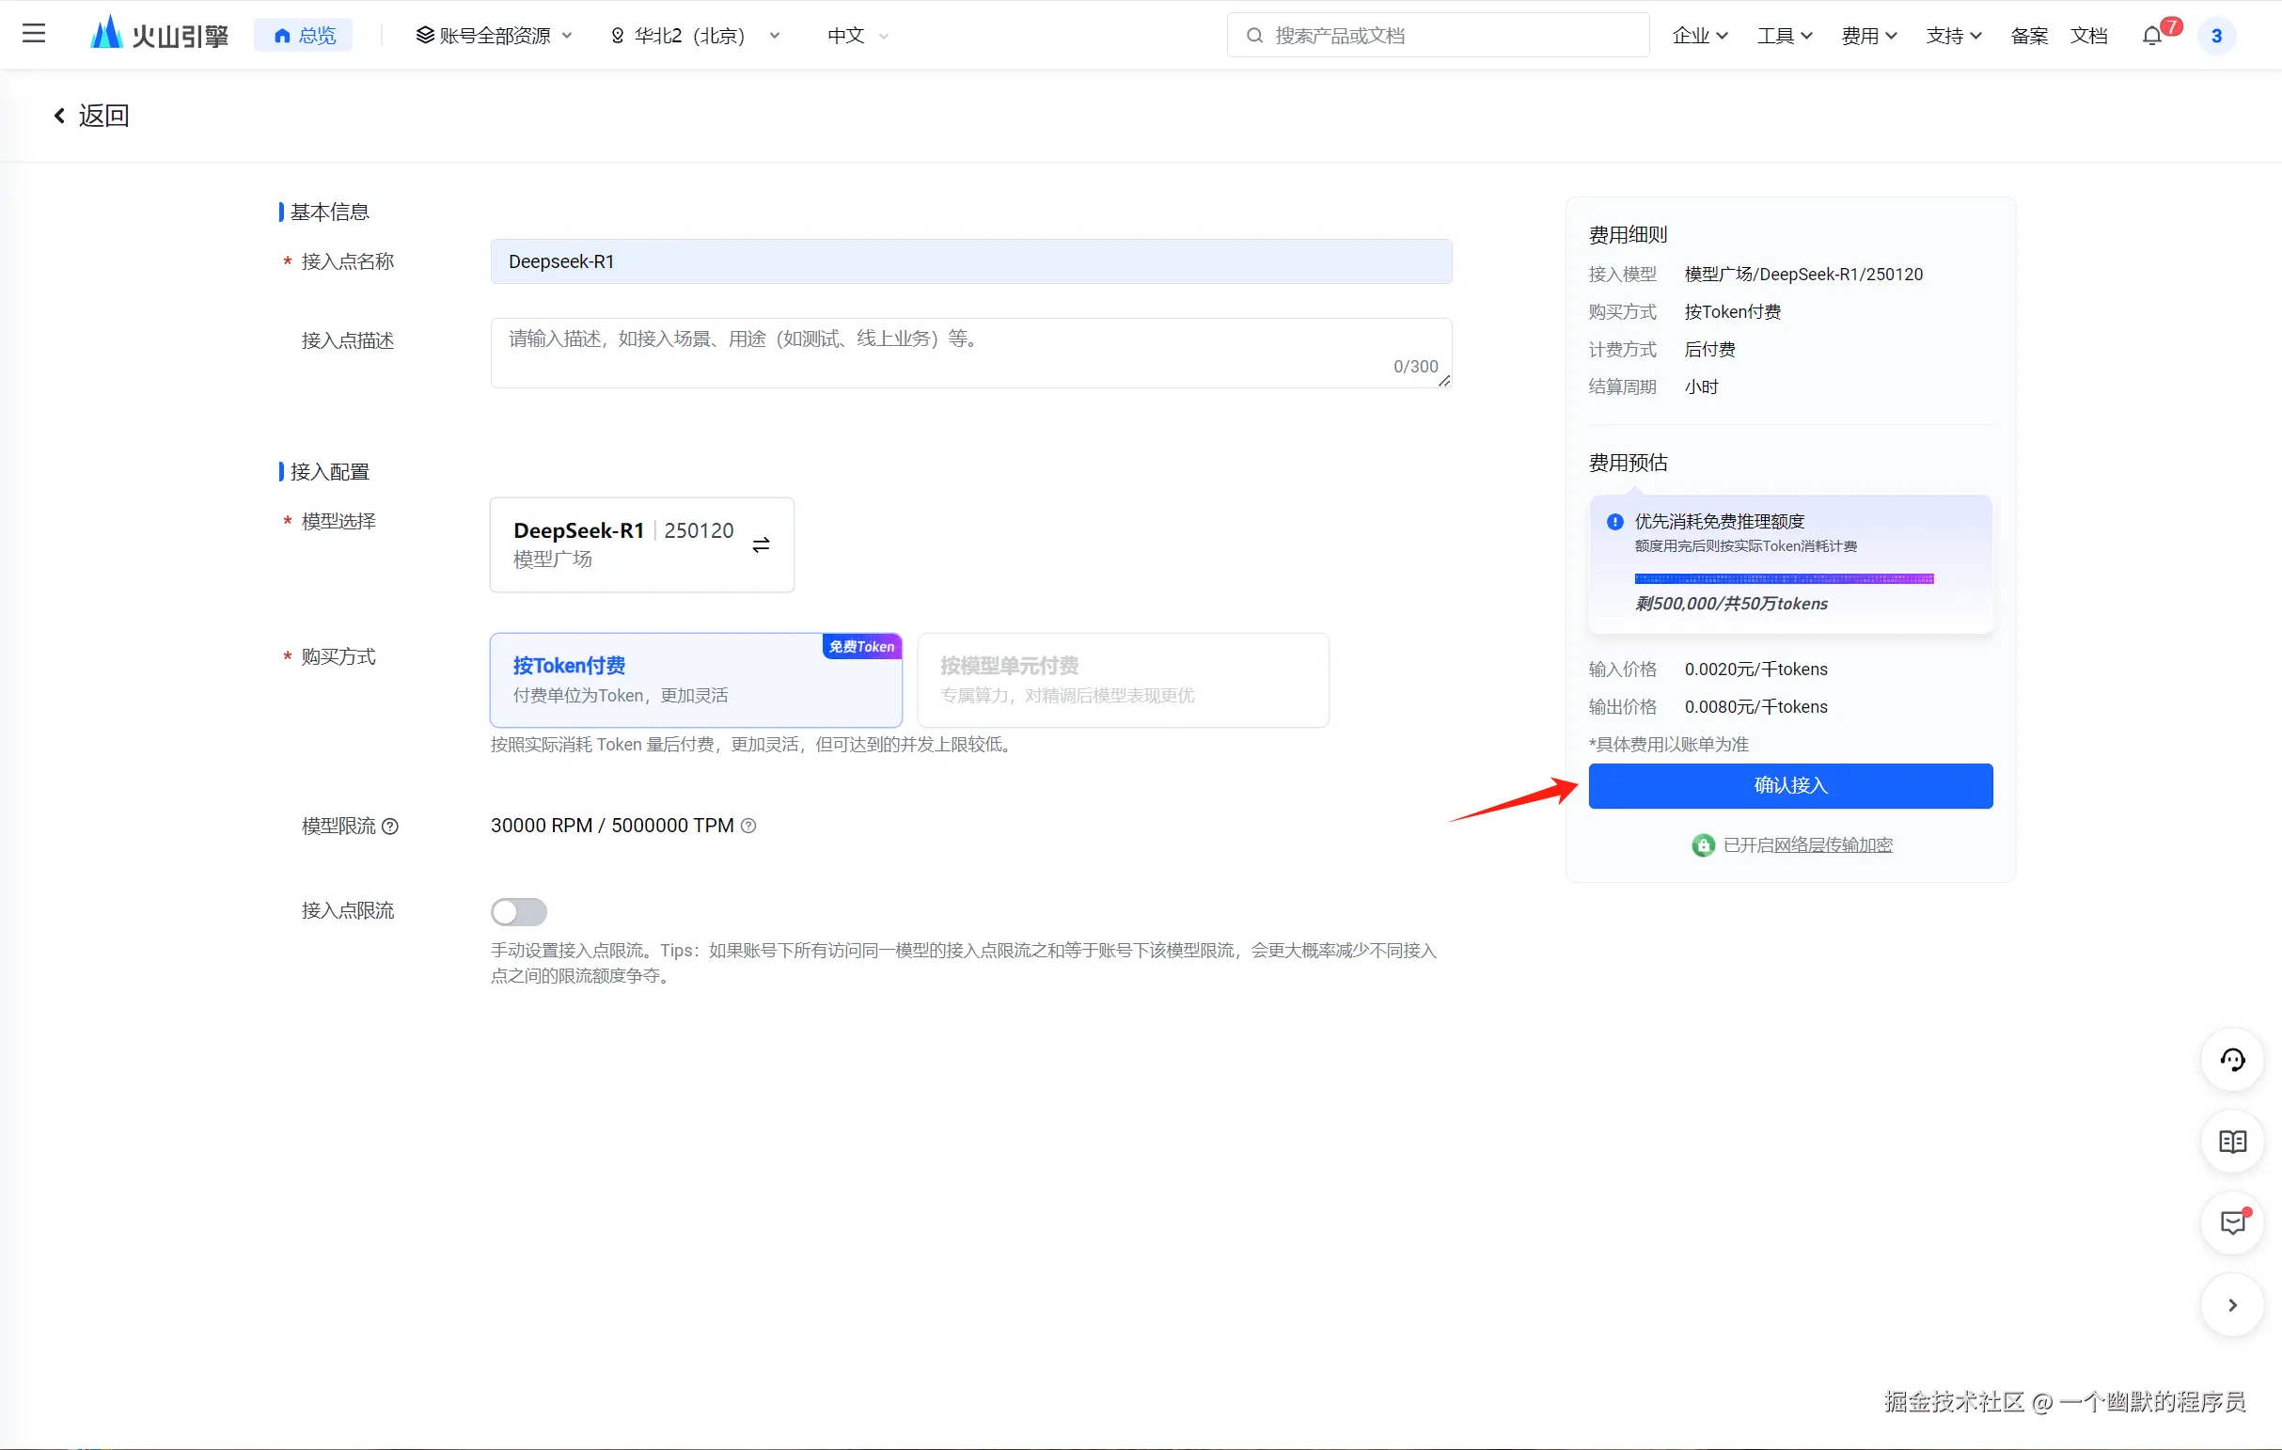Open the documentation book icon

[2233, 1142]
